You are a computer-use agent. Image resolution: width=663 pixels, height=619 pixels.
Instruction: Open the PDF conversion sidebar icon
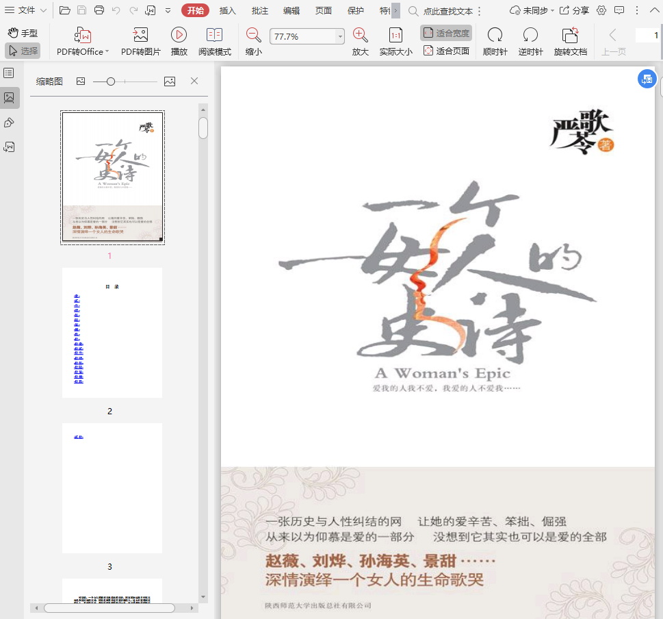9,147
